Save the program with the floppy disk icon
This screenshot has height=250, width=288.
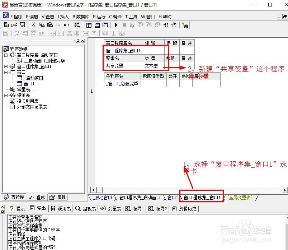pyautogui.click(x=22, y=25)
